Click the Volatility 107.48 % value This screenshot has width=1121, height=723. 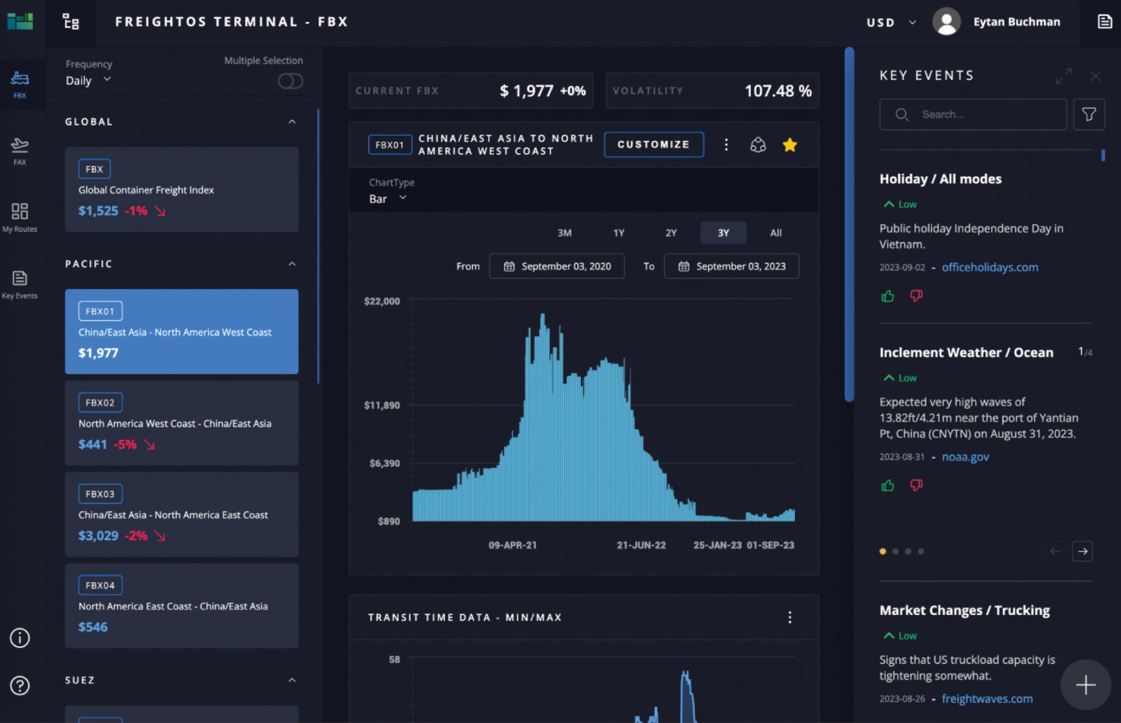(778, 91)
